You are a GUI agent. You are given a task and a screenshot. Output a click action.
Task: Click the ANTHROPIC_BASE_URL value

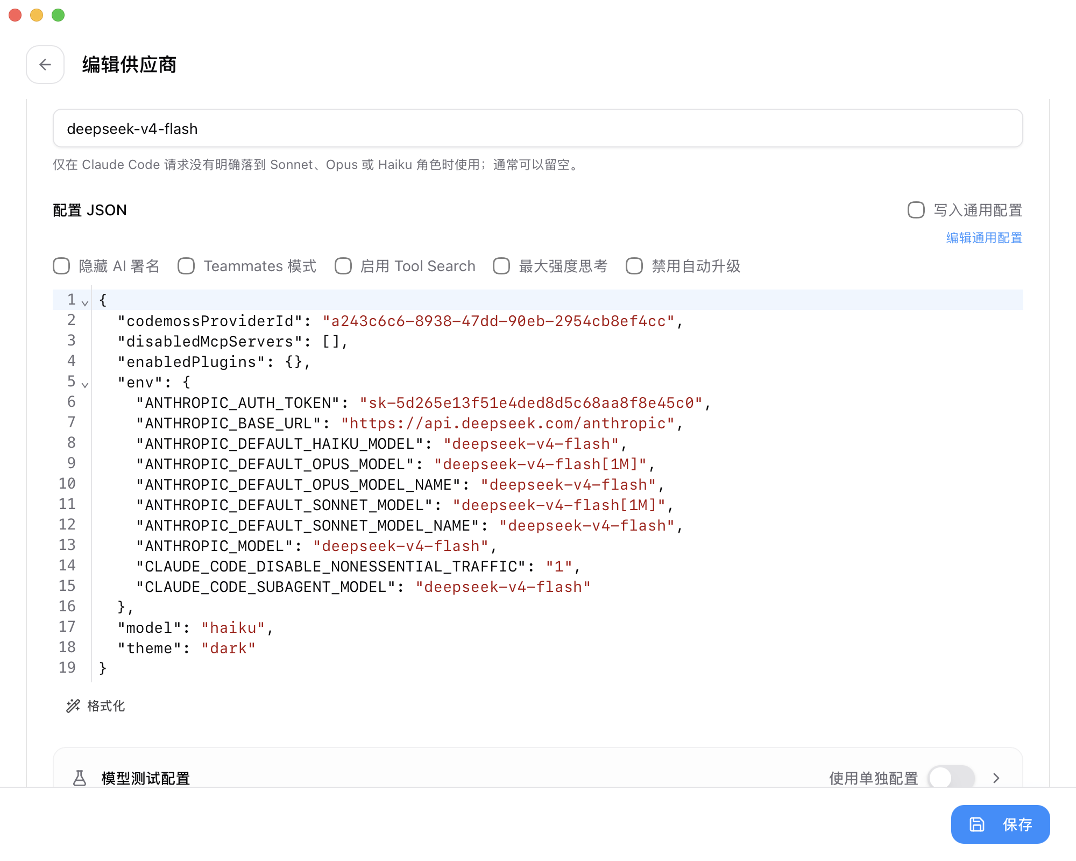[508, 424]
